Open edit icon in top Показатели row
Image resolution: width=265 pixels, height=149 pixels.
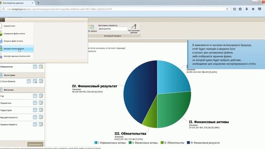[41, 67]
